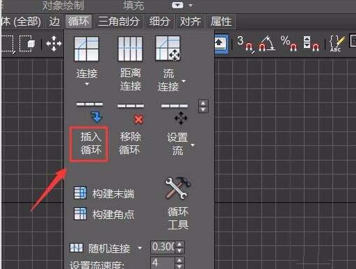
Task: Open the 循环工具 loop tools wrench icon
Action: coord(178,188)
